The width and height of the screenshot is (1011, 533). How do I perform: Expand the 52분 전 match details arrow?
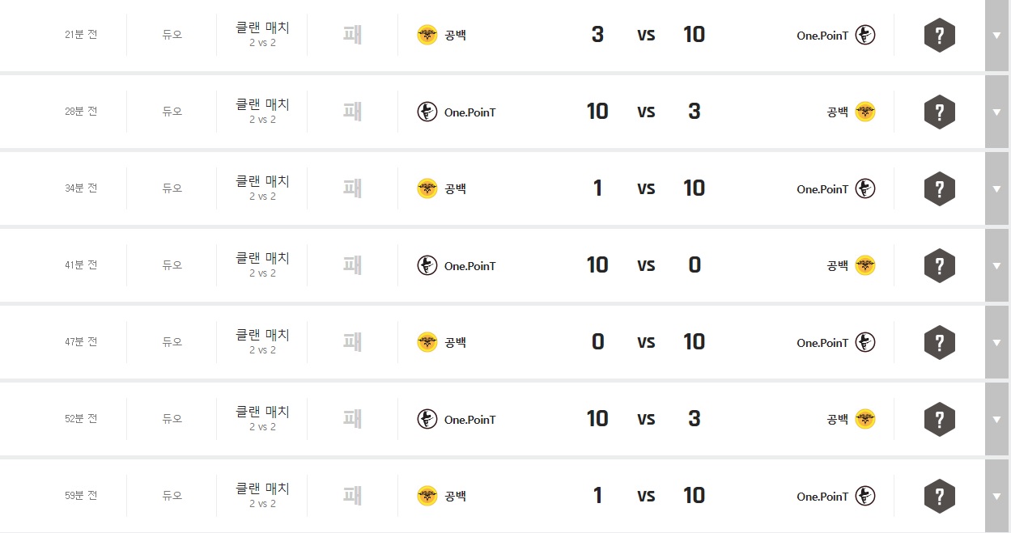(x=996, y=419)
